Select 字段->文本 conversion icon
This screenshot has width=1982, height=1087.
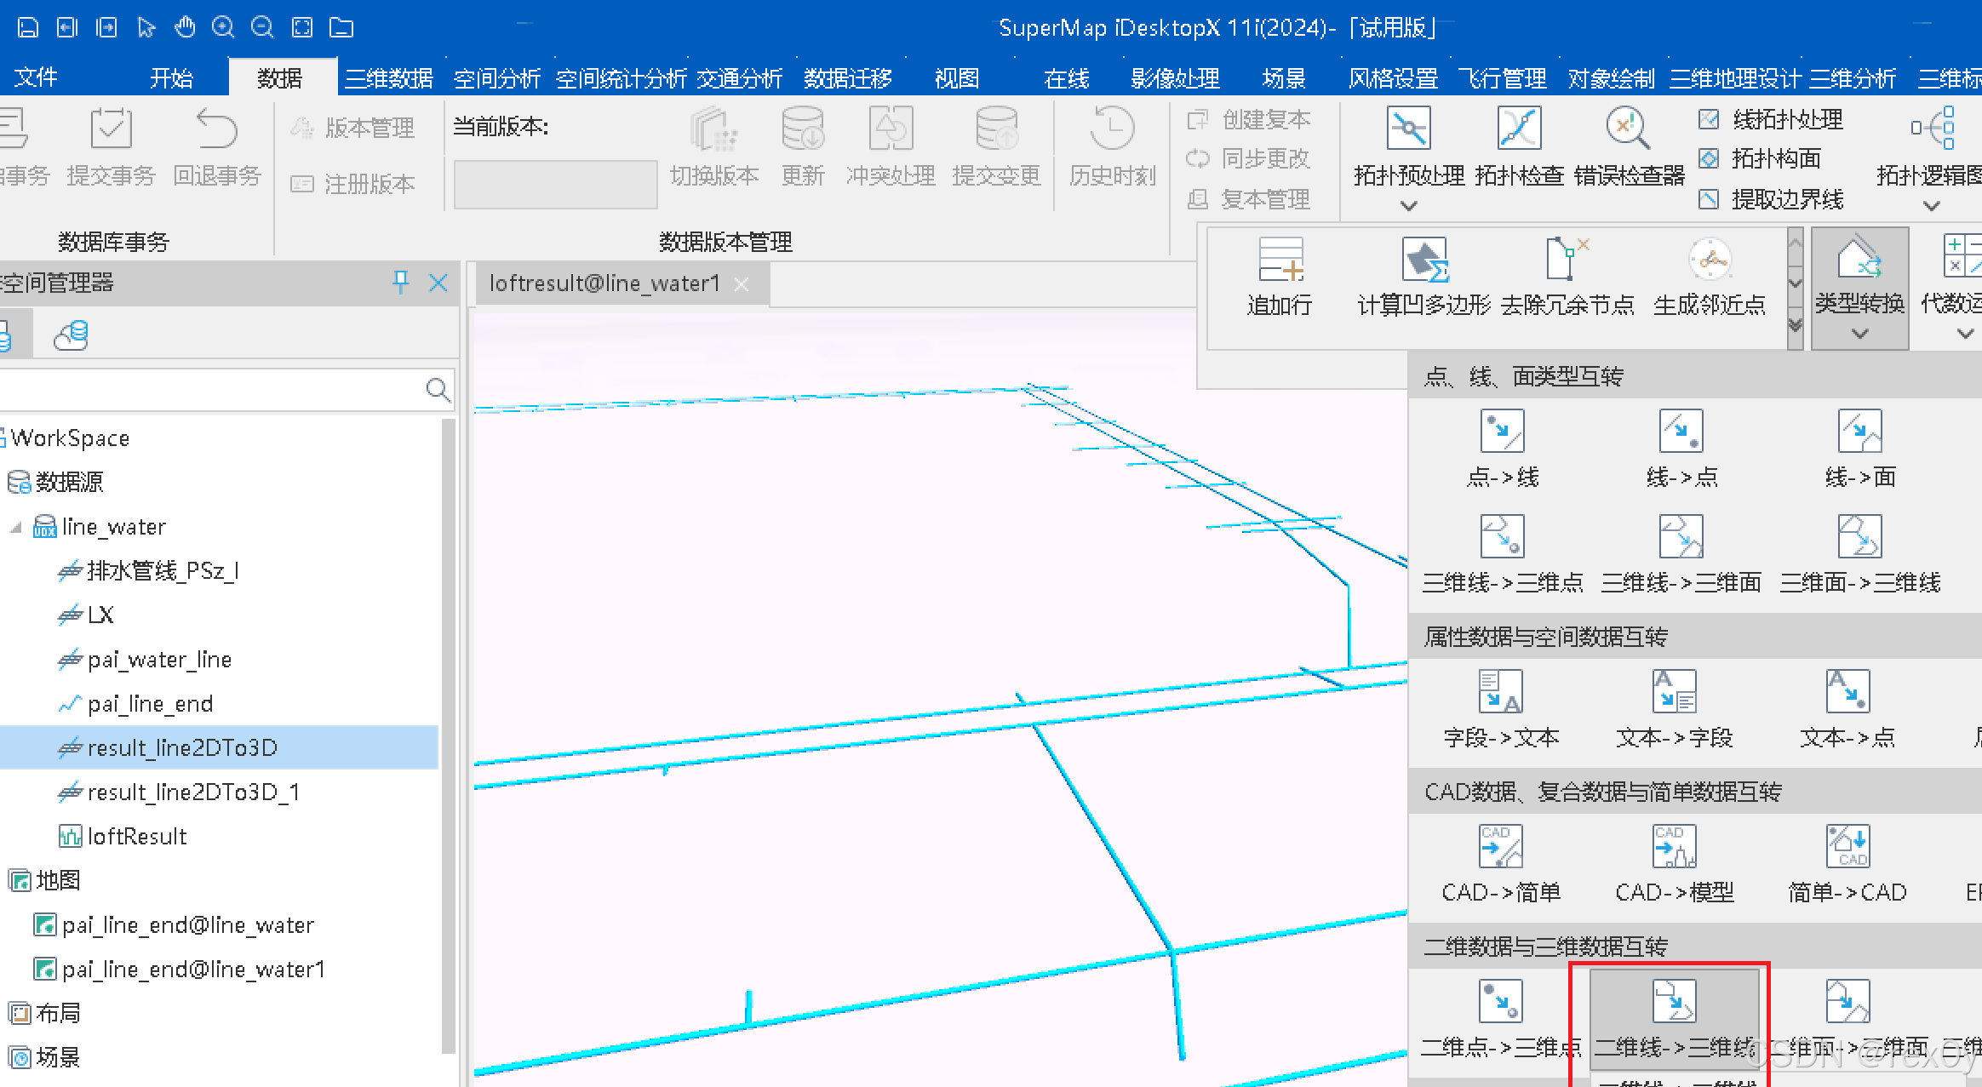coord(1500,692)
